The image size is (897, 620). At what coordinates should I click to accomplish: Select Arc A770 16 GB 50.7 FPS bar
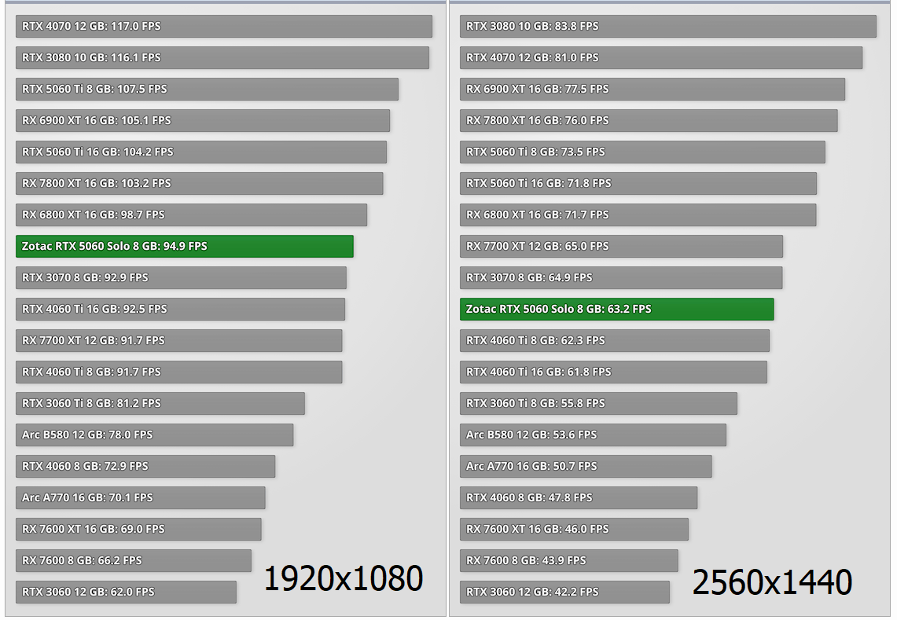(x=586, y=467)
